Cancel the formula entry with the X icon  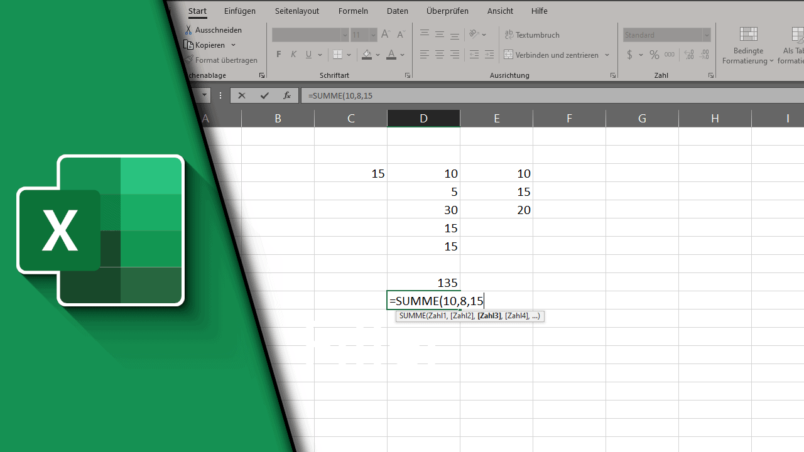pos(242,95)
